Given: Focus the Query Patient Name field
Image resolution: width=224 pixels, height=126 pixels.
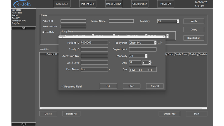Looking at the screenshot, I should [121, 21].
